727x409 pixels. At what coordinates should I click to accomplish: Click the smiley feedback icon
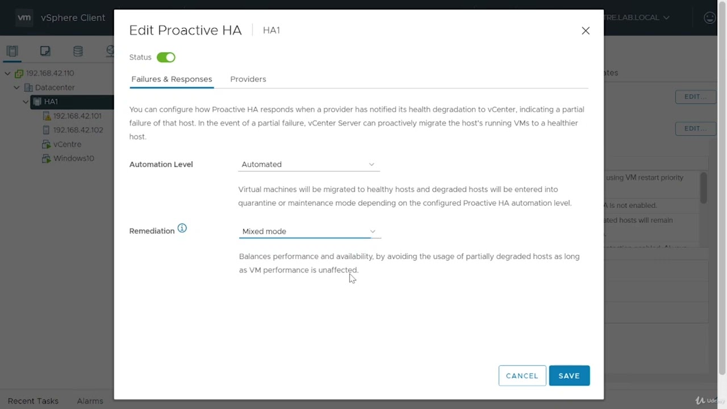point(709,18)
